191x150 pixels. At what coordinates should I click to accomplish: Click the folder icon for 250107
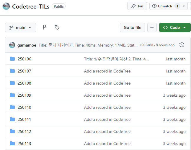(x=12, y=71)
